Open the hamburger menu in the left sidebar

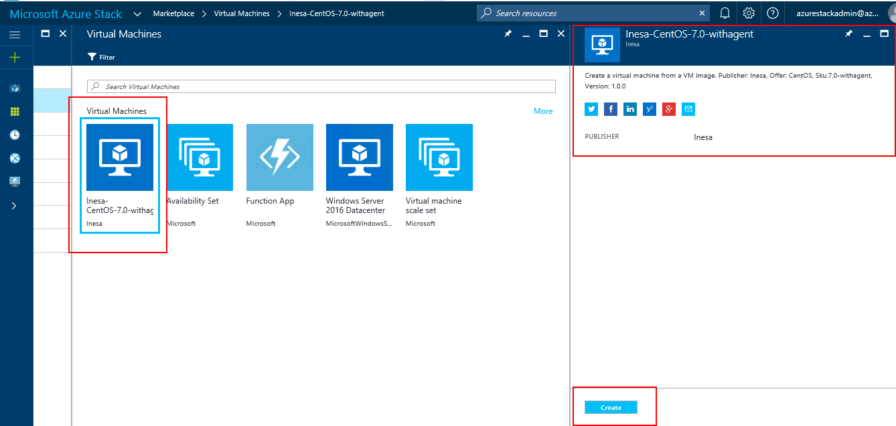click(x=15, y=34)
